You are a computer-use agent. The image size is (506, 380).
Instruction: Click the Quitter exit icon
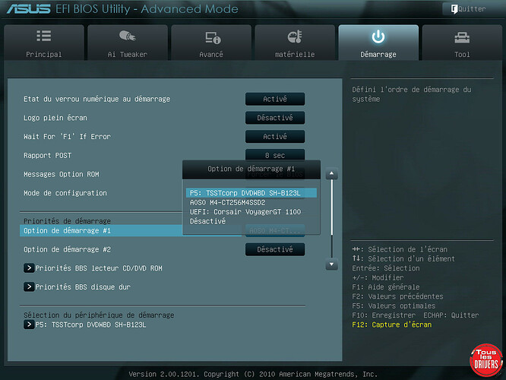[x=454, y=9]
